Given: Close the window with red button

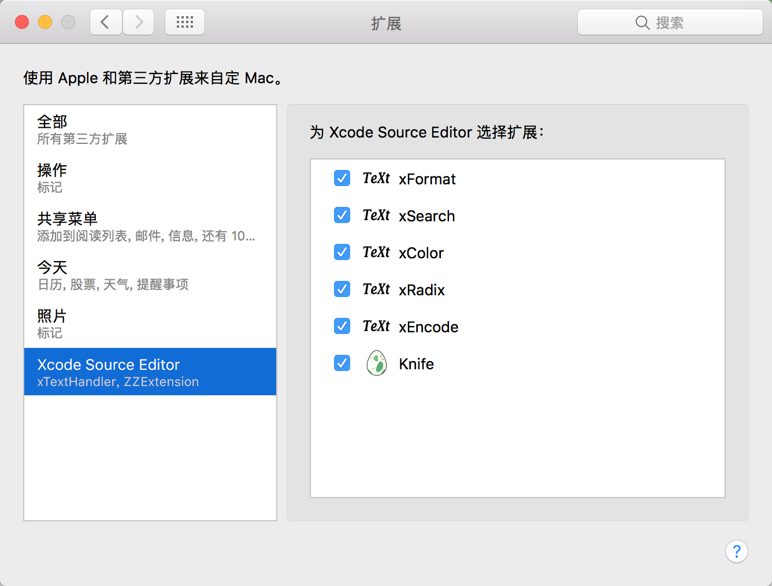Looking at the screenshot, I should [x=22, y=22].
